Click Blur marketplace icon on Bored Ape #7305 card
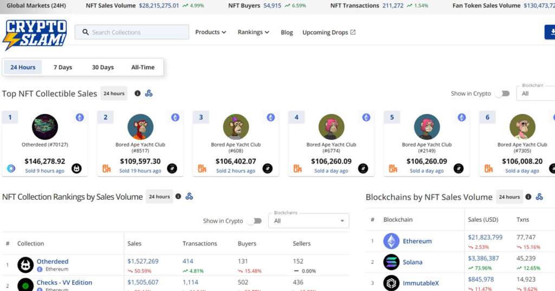 click(488, 168)
